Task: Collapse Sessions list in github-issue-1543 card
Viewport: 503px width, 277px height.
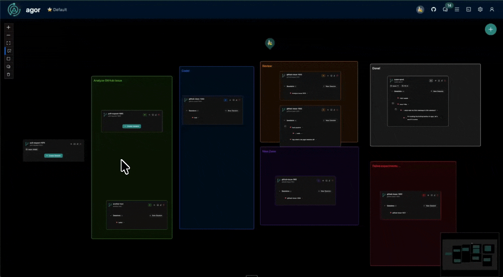Action: tap(186, 111)
